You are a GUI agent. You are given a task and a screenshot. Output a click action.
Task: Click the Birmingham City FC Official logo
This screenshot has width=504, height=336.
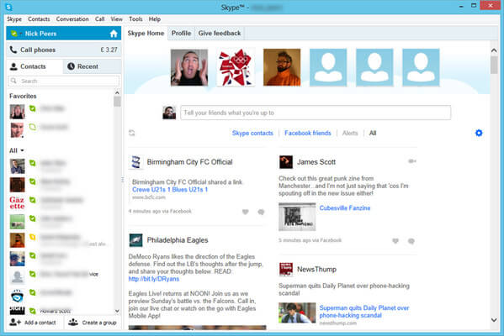(135, 162)
